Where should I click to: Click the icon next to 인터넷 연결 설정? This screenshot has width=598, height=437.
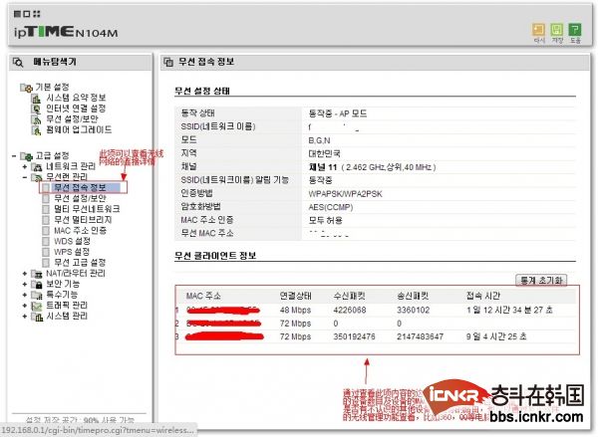[36, 109]
